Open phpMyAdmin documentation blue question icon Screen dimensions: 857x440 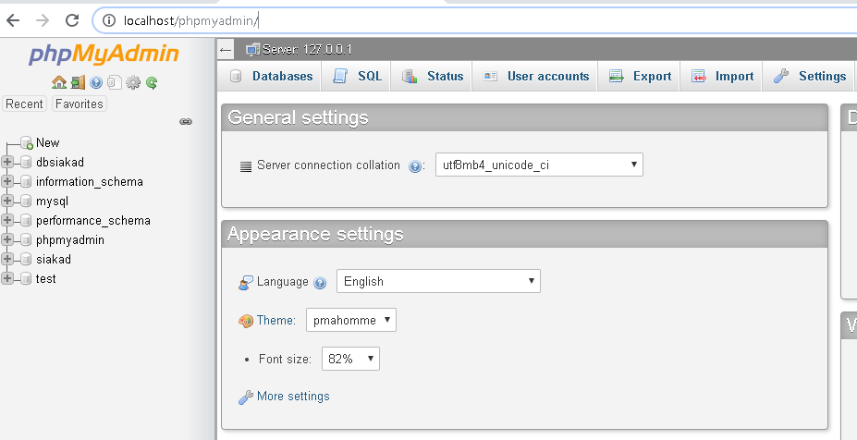(96, 82)
